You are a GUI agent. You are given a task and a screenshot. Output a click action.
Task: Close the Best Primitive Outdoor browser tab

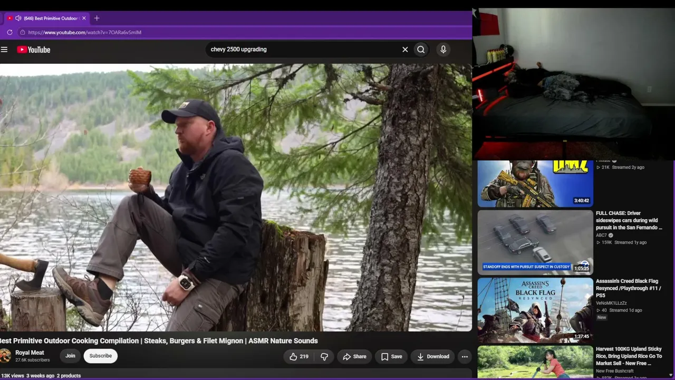click(x=84, y=18)
